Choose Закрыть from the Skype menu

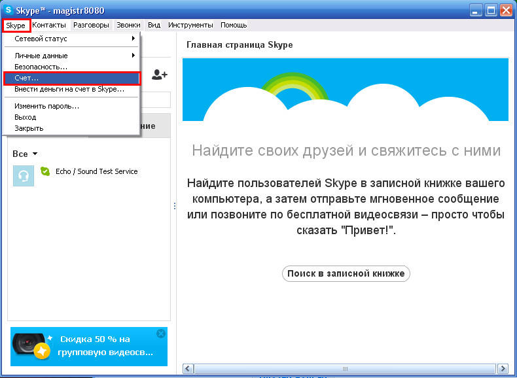click(x=72, y=129)
